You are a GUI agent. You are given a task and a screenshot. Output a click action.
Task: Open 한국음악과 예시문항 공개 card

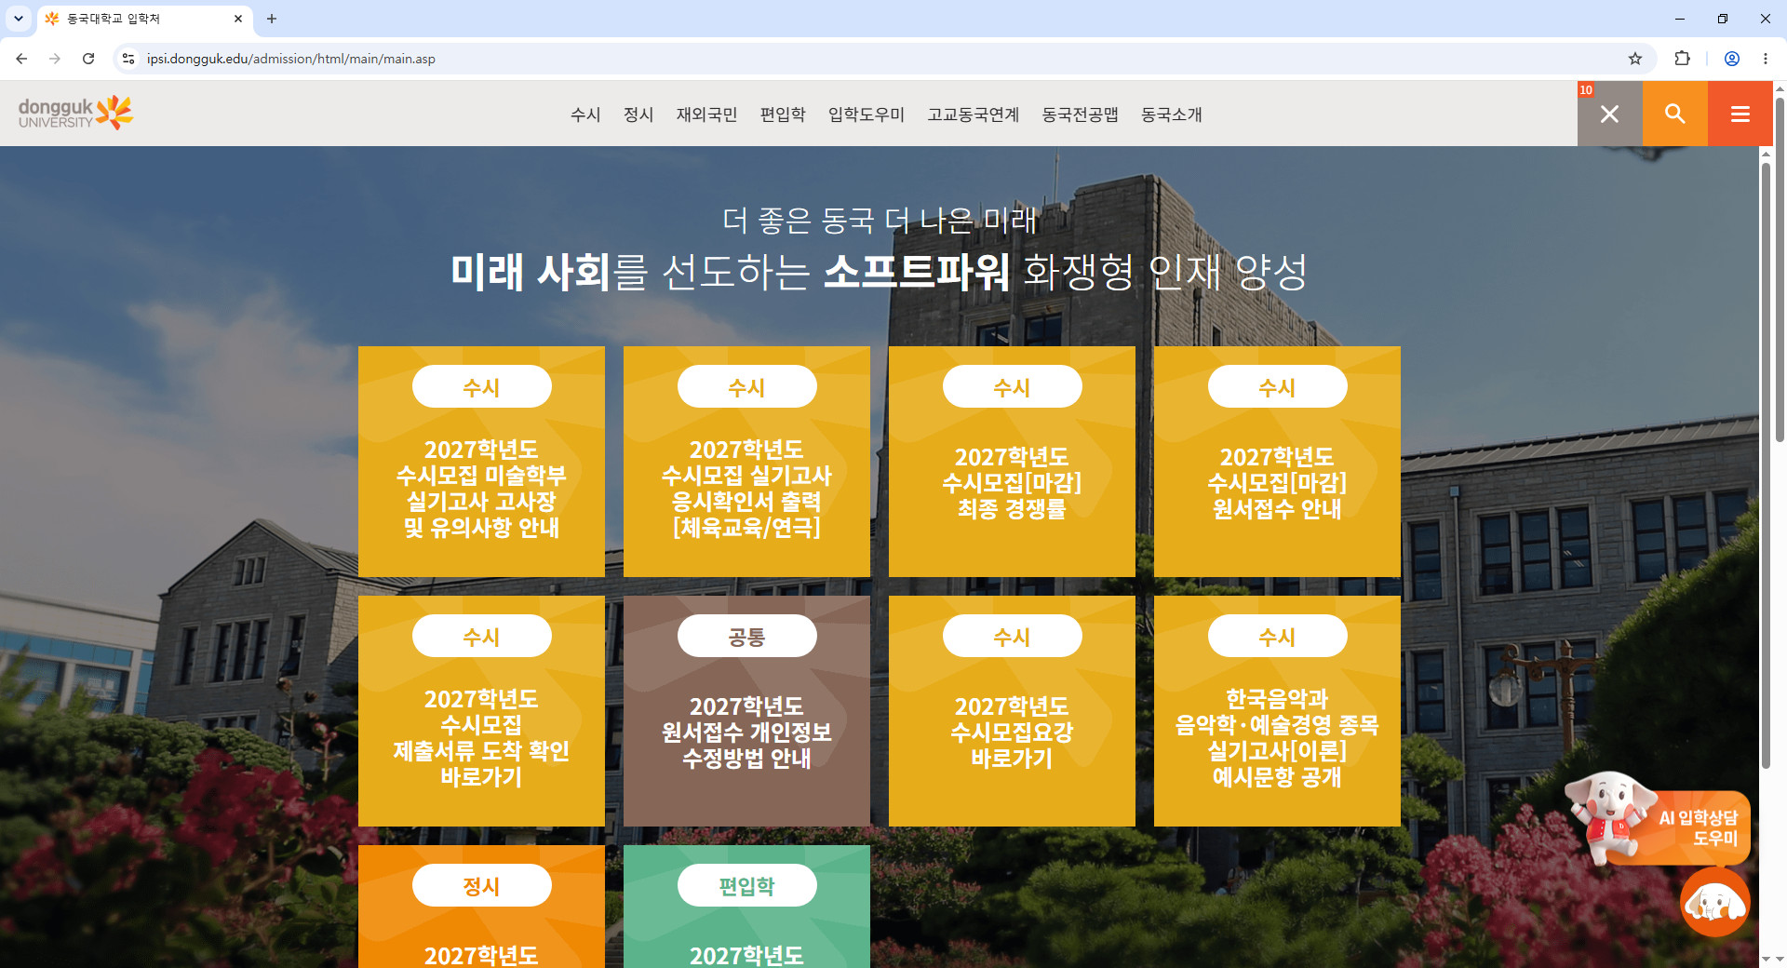[1277, 711]
